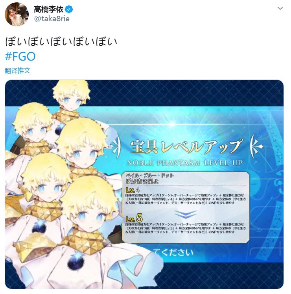This screenshot has width=291, height=294.
Task: Click the left ornament beside the title
Action: point(116,146)
